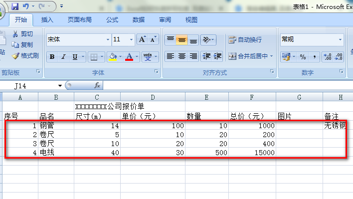Screen dimensions: 353x199
Task: Select the 数据 tab
Action: [x=139, y=20]
